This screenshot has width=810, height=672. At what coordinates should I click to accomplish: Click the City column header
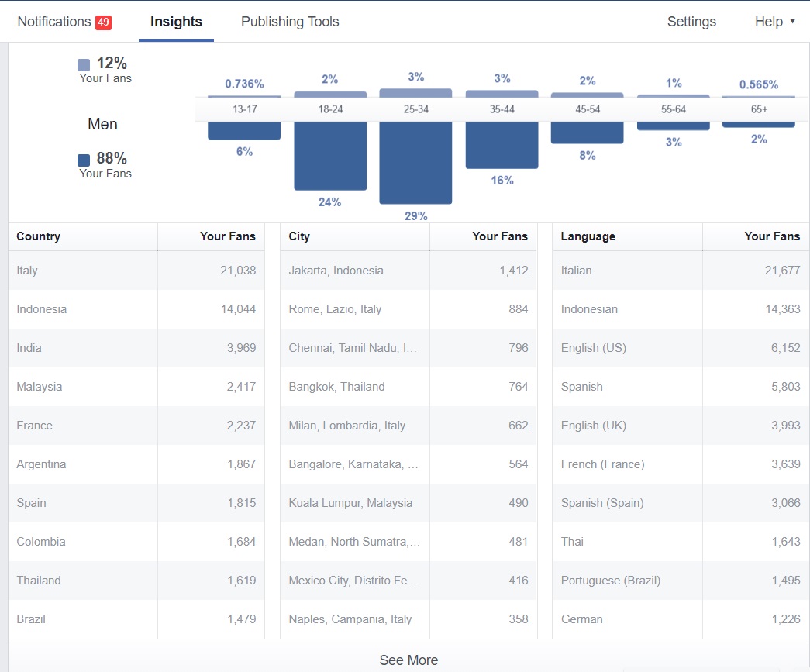click(x=299, y=236)
